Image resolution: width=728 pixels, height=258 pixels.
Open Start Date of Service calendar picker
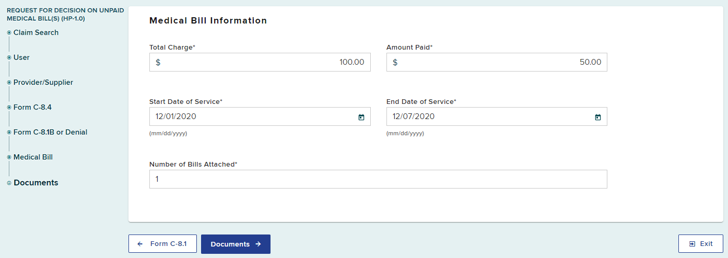coord(361,117)
